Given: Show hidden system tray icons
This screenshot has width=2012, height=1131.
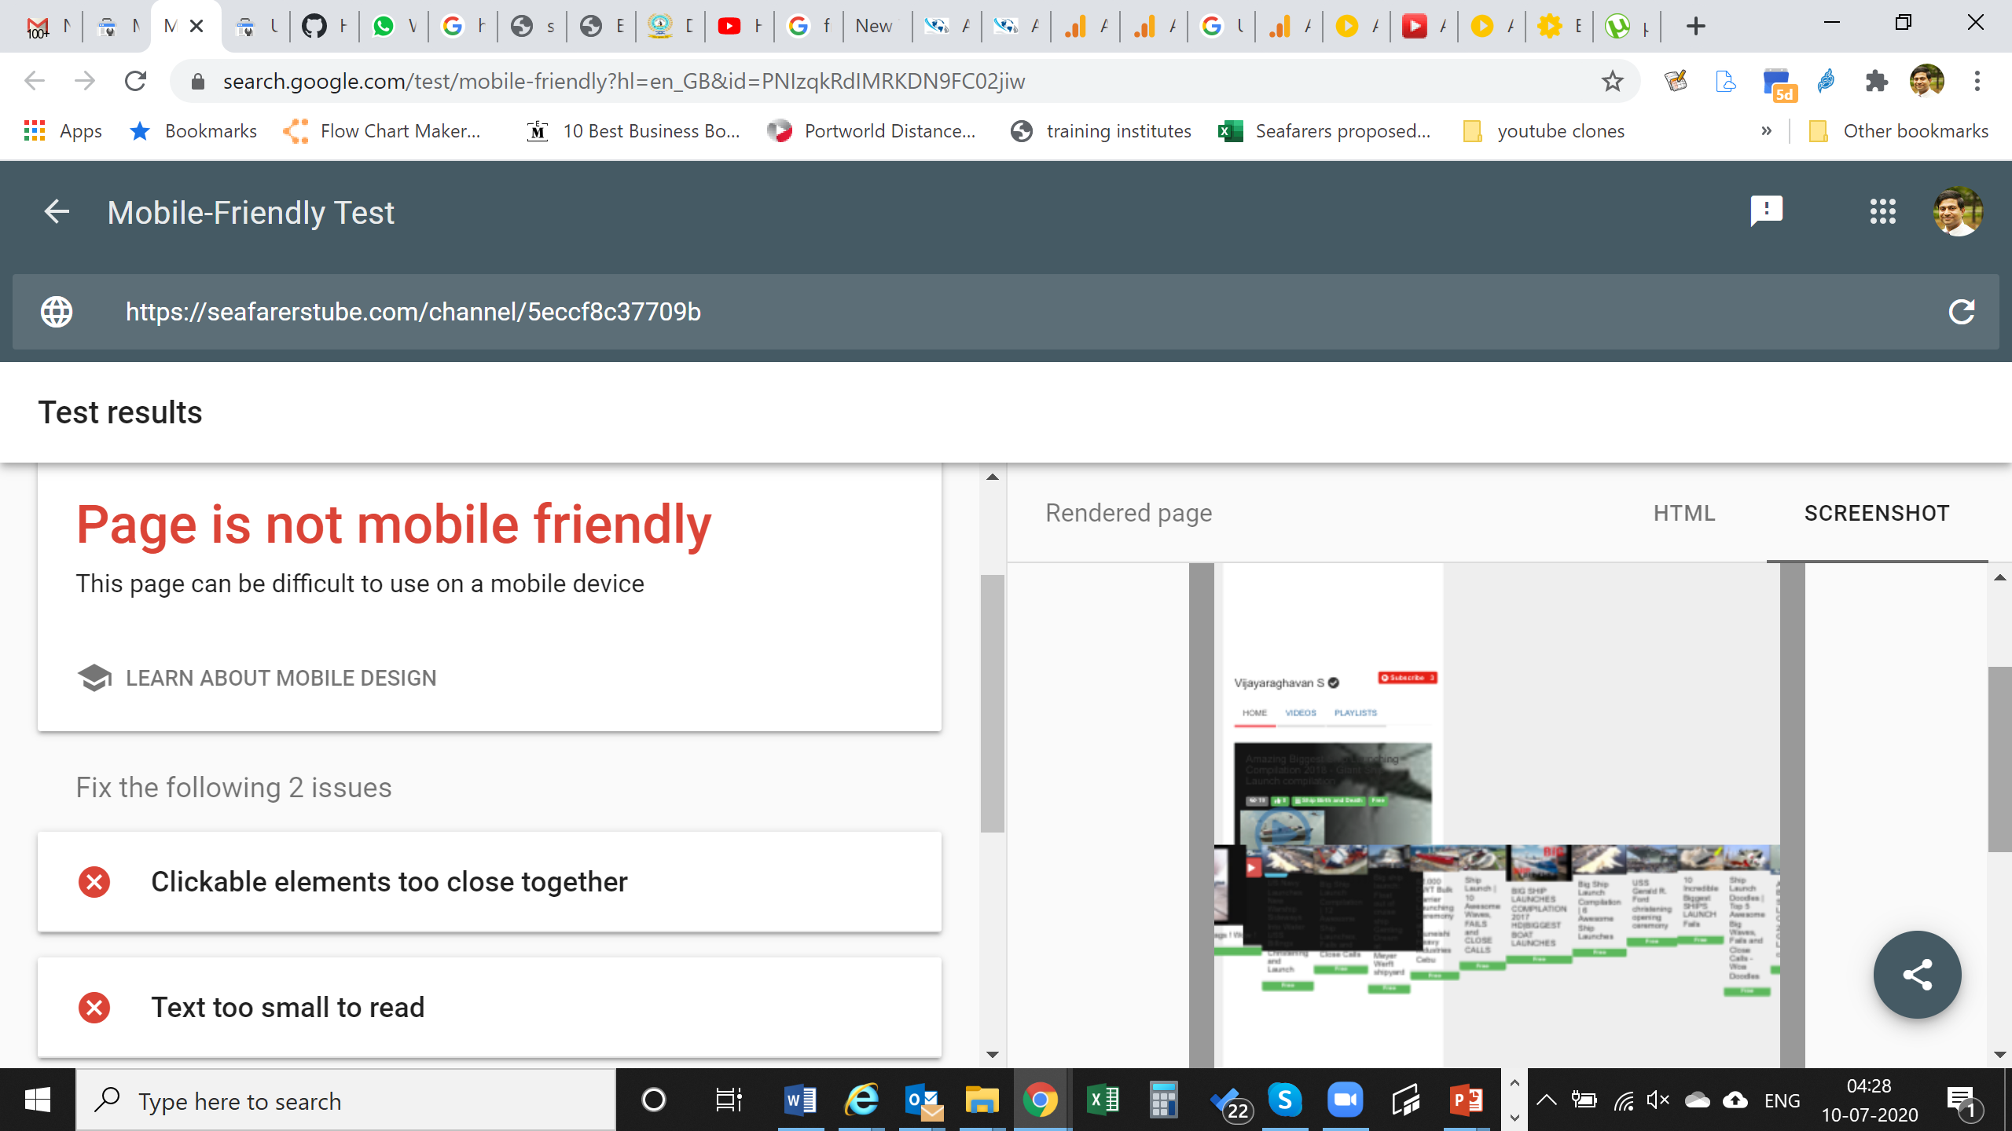Looking at the screenshot, I should [x=1546, y=1100].
